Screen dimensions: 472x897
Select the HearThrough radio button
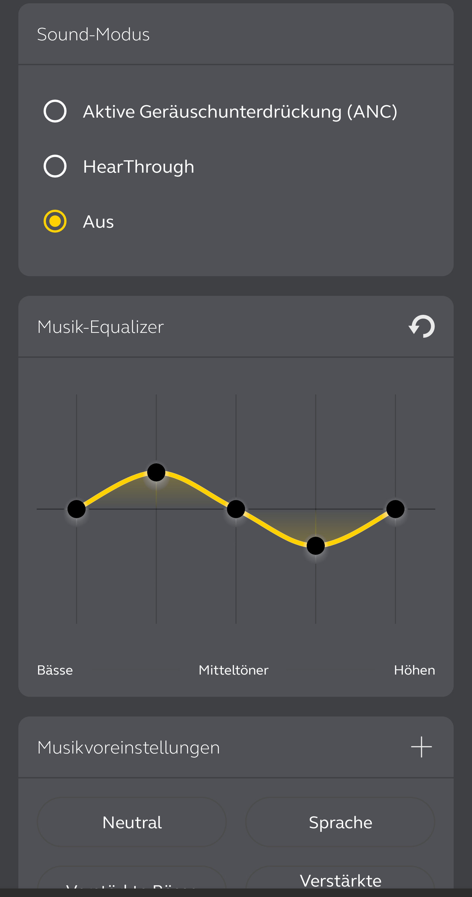(x=55, y=166)
